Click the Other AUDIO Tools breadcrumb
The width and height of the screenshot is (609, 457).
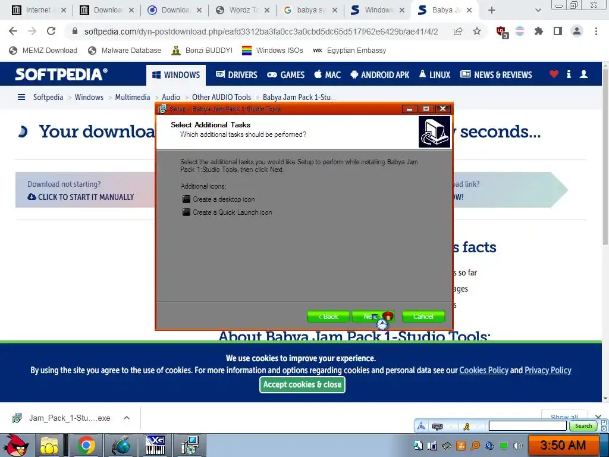[x=221, y=97]
